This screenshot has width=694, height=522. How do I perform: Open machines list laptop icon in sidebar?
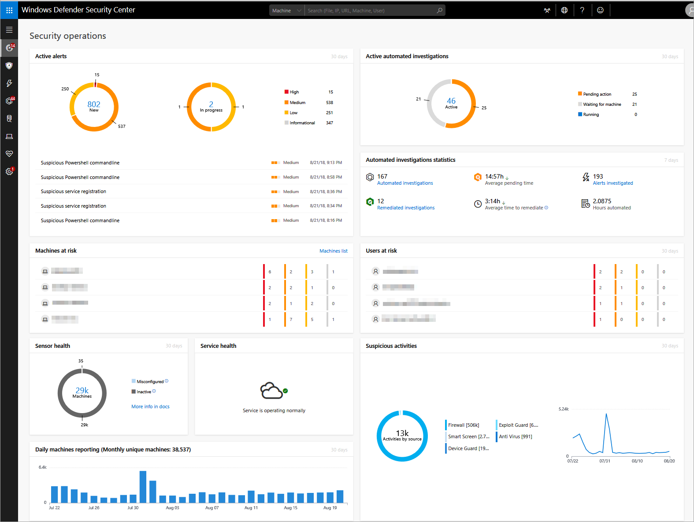coord(9,136)
